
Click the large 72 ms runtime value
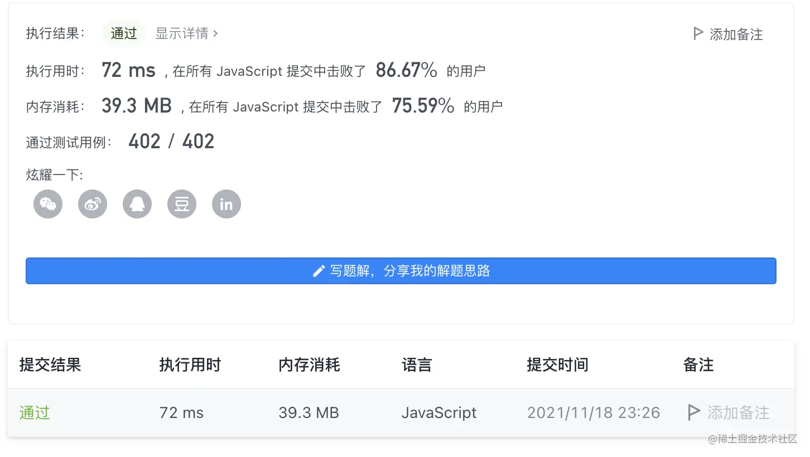pos(129,70)
